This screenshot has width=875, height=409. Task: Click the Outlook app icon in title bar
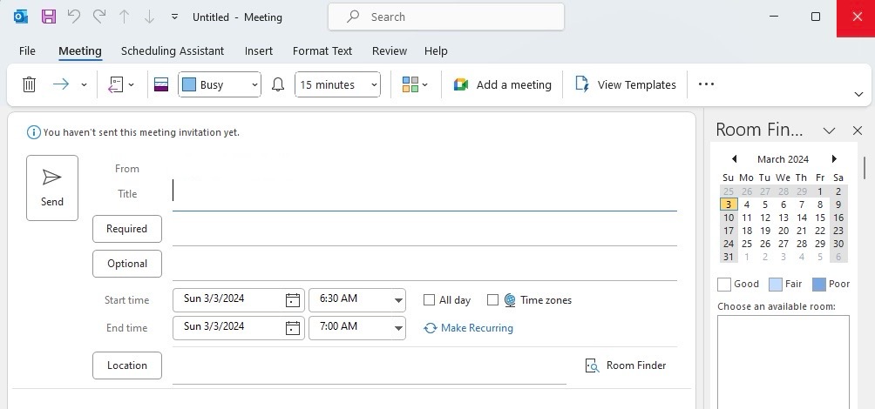(x=21, y=17)
